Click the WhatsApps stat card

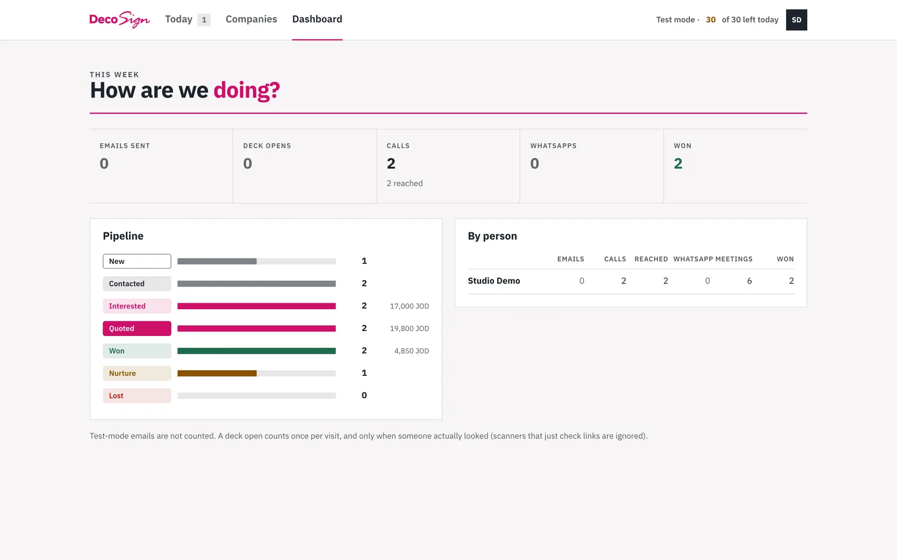(591, 166)
